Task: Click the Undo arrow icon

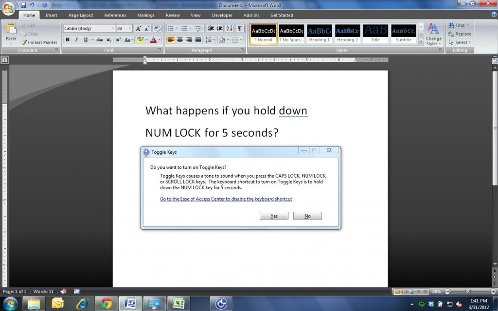Action: pyautogui.click(x=32, y=5)
